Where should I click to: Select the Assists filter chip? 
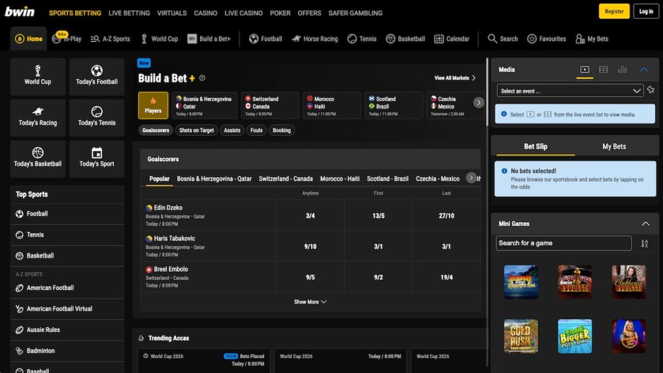(232, 130)
